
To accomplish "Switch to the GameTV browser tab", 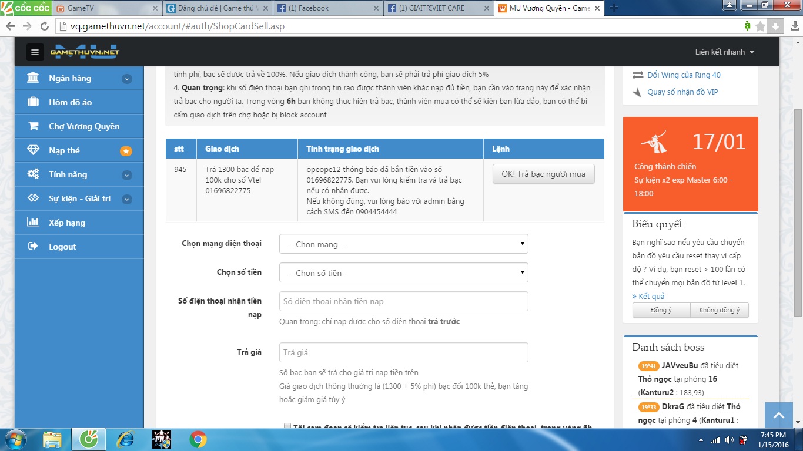I will pyautogui.click(x=107, y=8).
